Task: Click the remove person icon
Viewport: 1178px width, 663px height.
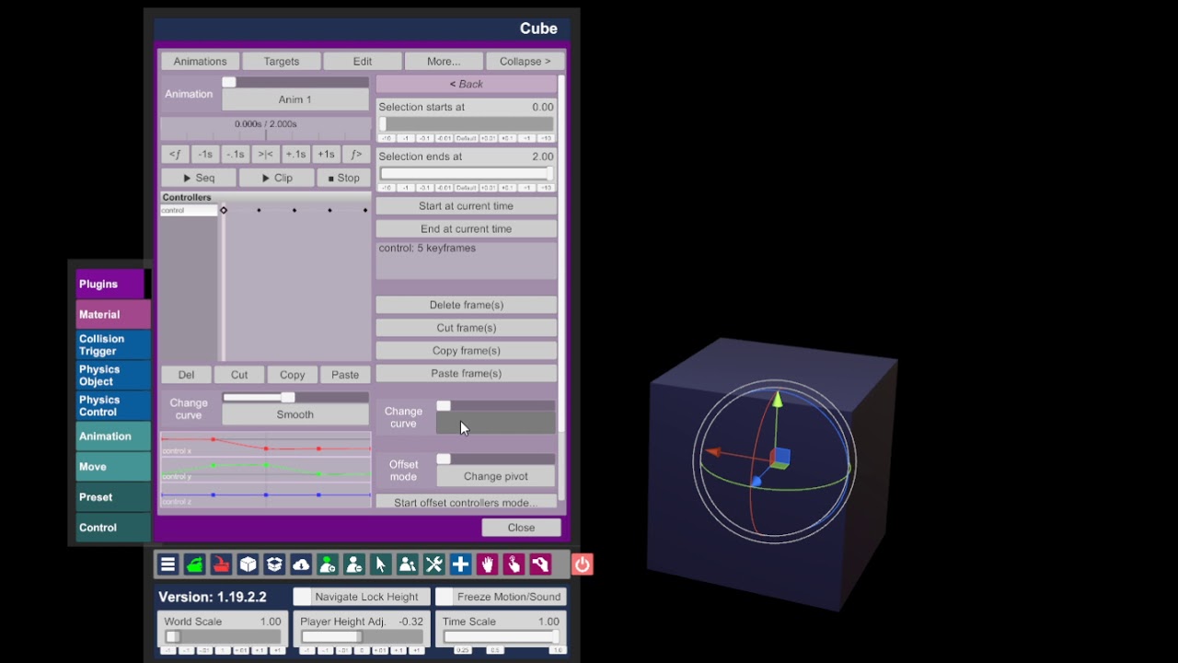Action: (x=354, y=564)
